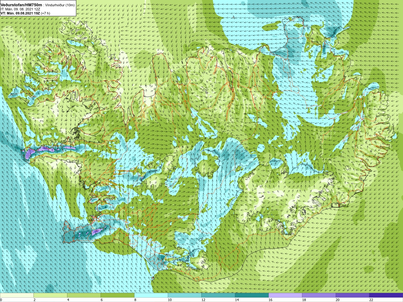The image size is (403, 302).
Task: Pick the 12–14 teal legend swatch
Action: pos(218,295)
